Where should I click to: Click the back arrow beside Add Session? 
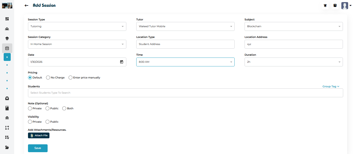pyautogui.click(x=26, y=5)
